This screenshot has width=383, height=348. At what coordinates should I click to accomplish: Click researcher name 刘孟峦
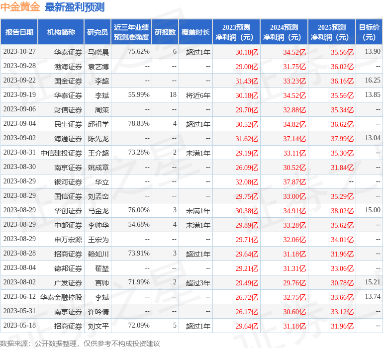click(98, 196)
